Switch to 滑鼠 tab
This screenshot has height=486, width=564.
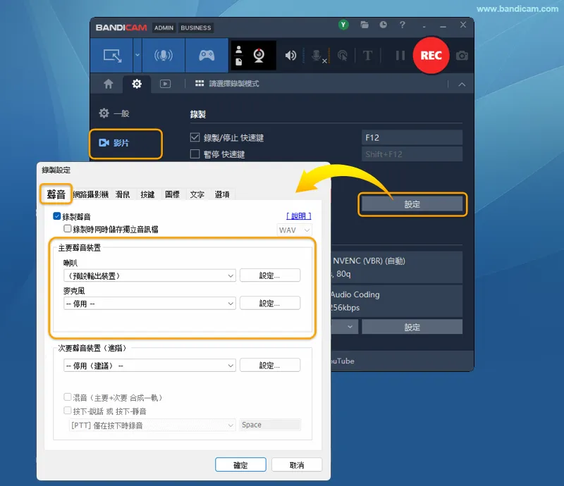click(x=123, y=194)
